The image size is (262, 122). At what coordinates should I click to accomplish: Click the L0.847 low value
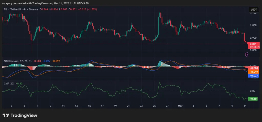63,9
